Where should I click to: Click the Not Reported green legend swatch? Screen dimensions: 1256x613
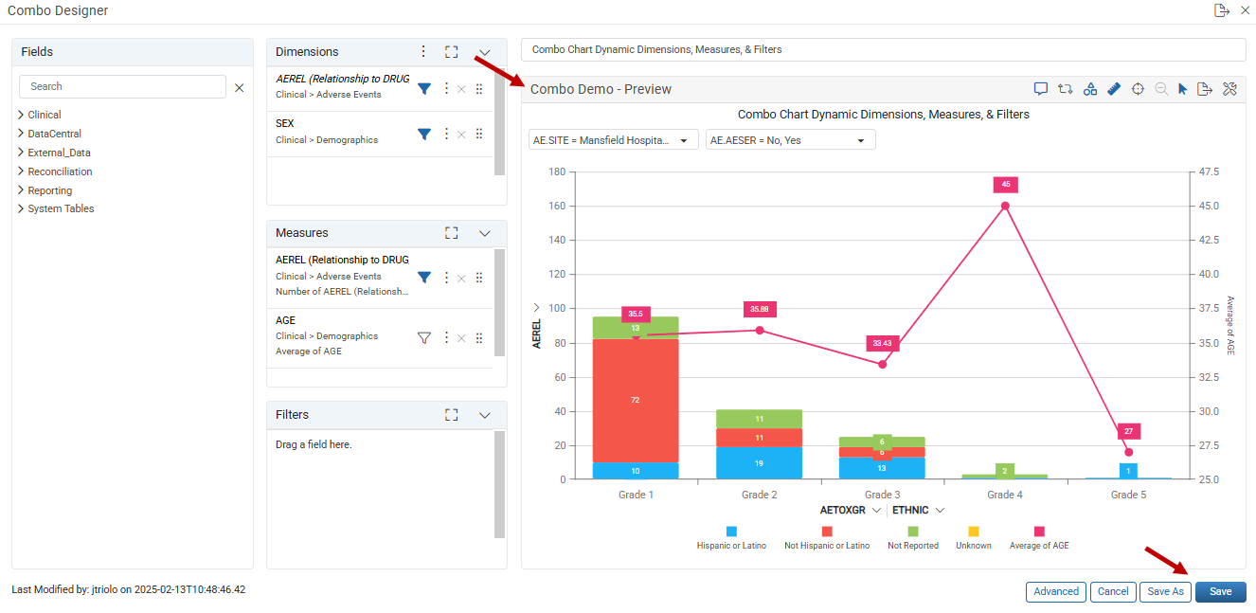(x=913, y=532)
